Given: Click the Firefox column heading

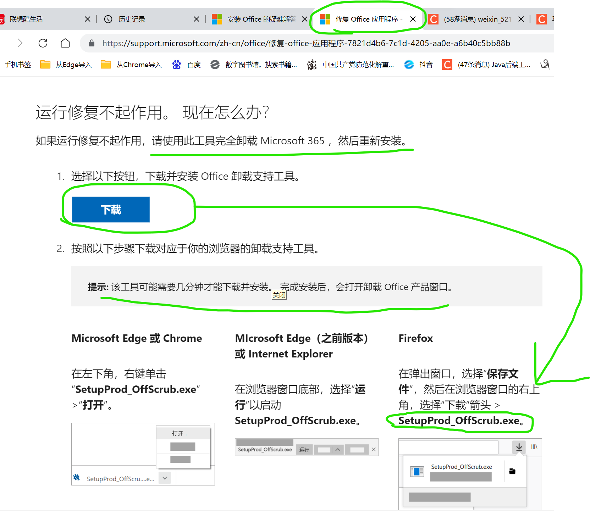Looking at the screenshot, I should click(416, 338).
